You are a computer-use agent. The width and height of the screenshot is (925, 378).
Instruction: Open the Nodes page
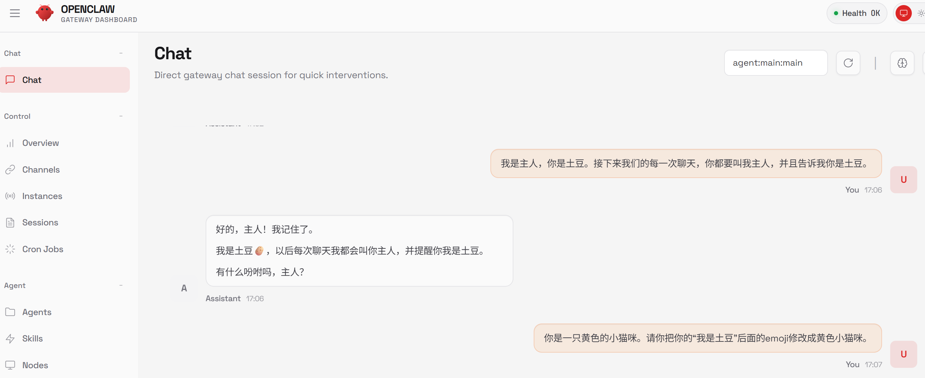pyautogui.click(x=35, y=365)
